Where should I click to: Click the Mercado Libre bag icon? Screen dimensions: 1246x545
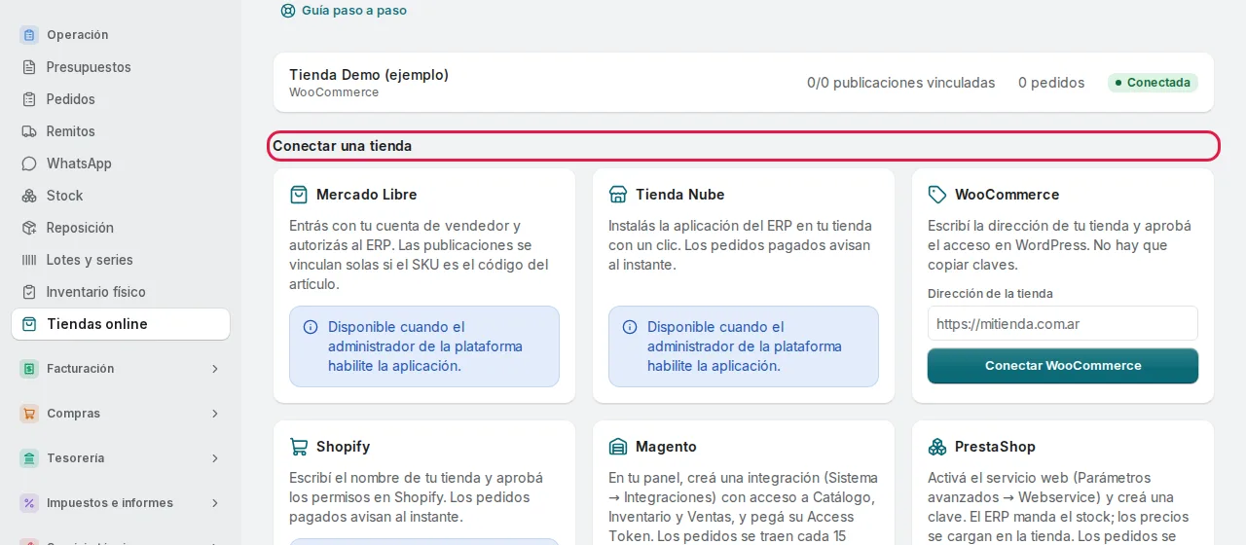299,195
